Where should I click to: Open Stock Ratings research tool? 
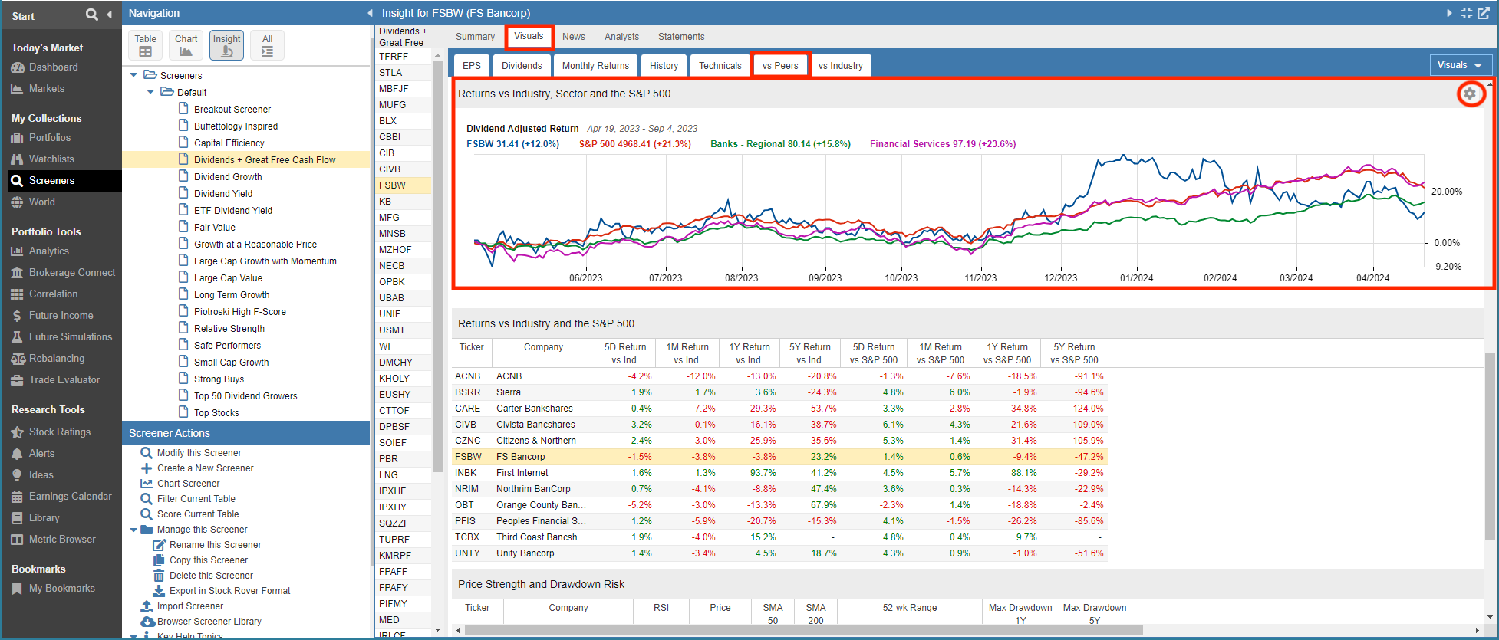pos(59,432)
